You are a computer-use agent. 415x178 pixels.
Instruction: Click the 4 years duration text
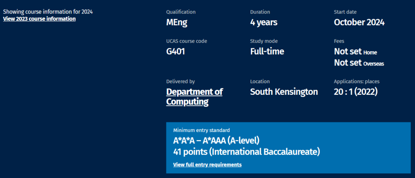coord(264,22)
